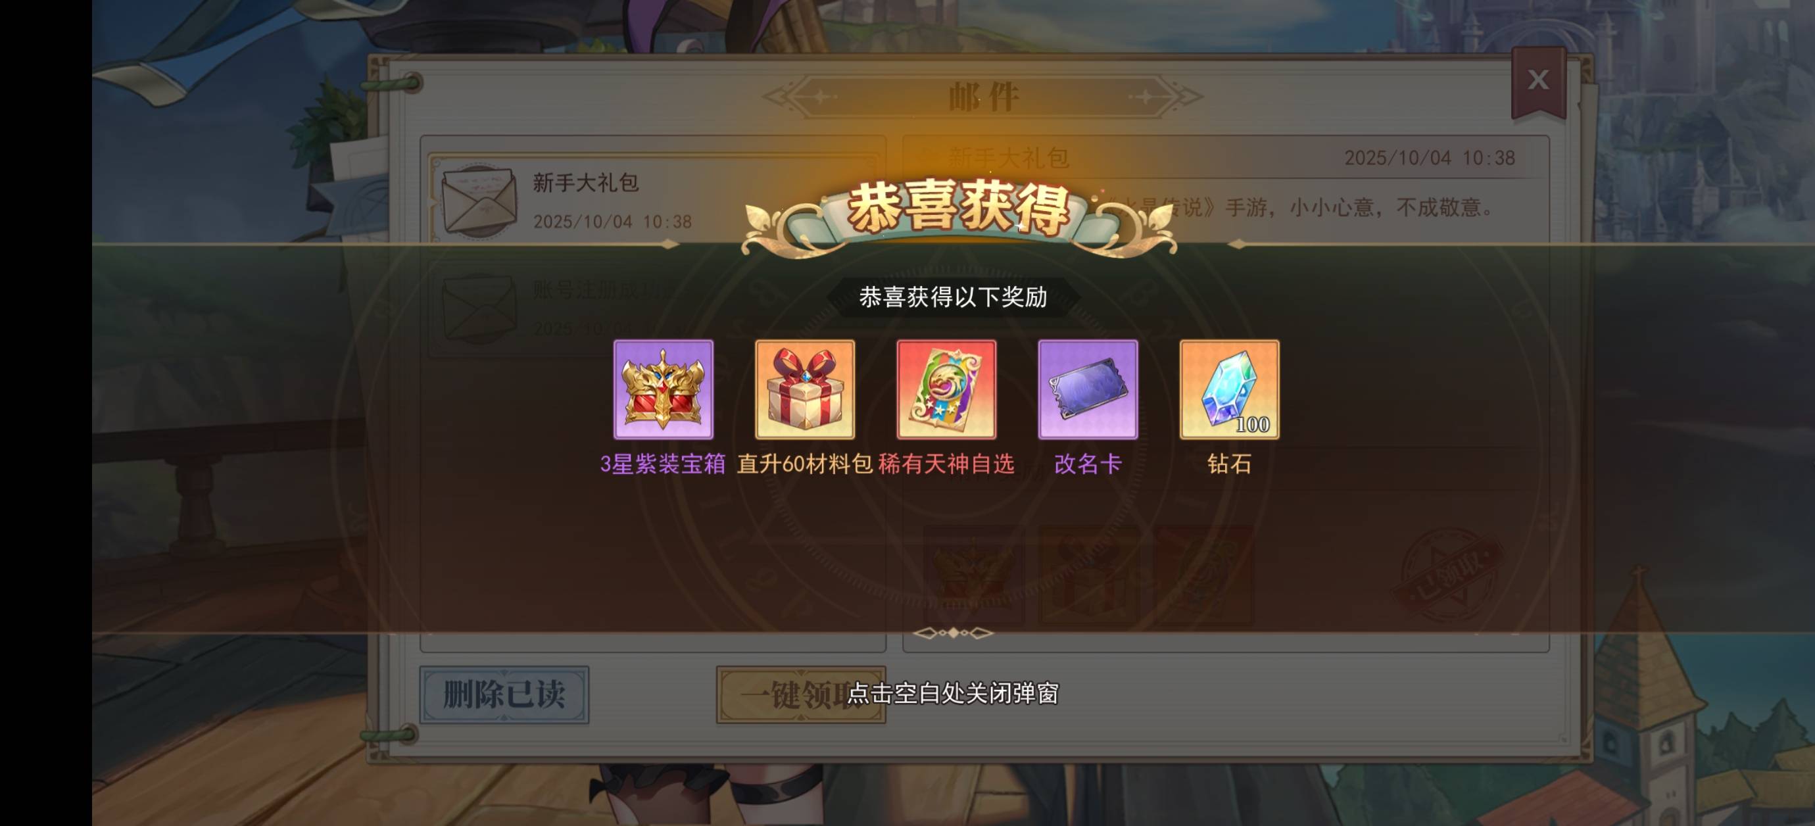Click the 一键领取 button
Viewport: 1815px width, 826px height.
point(800,694)
